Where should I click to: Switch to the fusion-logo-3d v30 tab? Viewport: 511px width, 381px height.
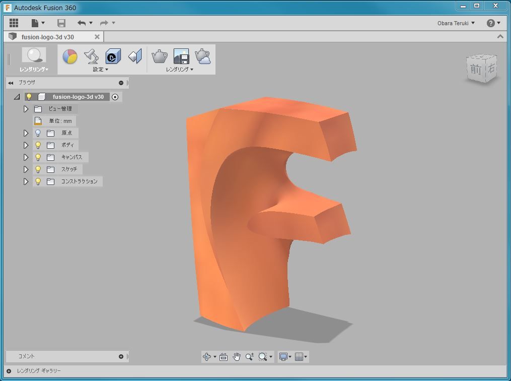[x=48, y=37]
